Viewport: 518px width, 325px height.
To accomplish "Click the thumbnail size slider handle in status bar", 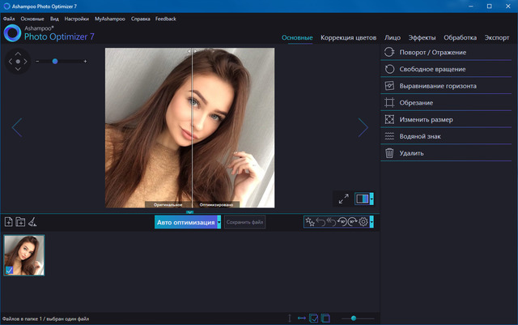I will [354, 318].
